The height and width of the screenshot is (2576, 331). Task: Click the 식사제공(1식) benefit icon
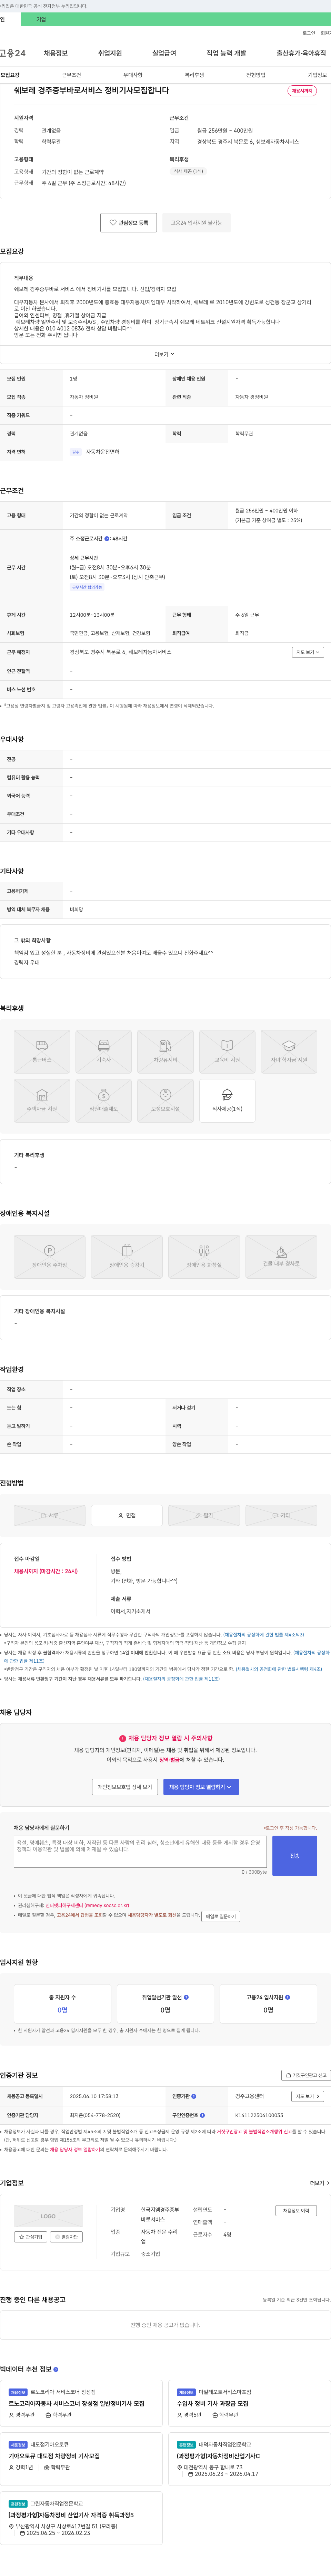click(227, 1100)
